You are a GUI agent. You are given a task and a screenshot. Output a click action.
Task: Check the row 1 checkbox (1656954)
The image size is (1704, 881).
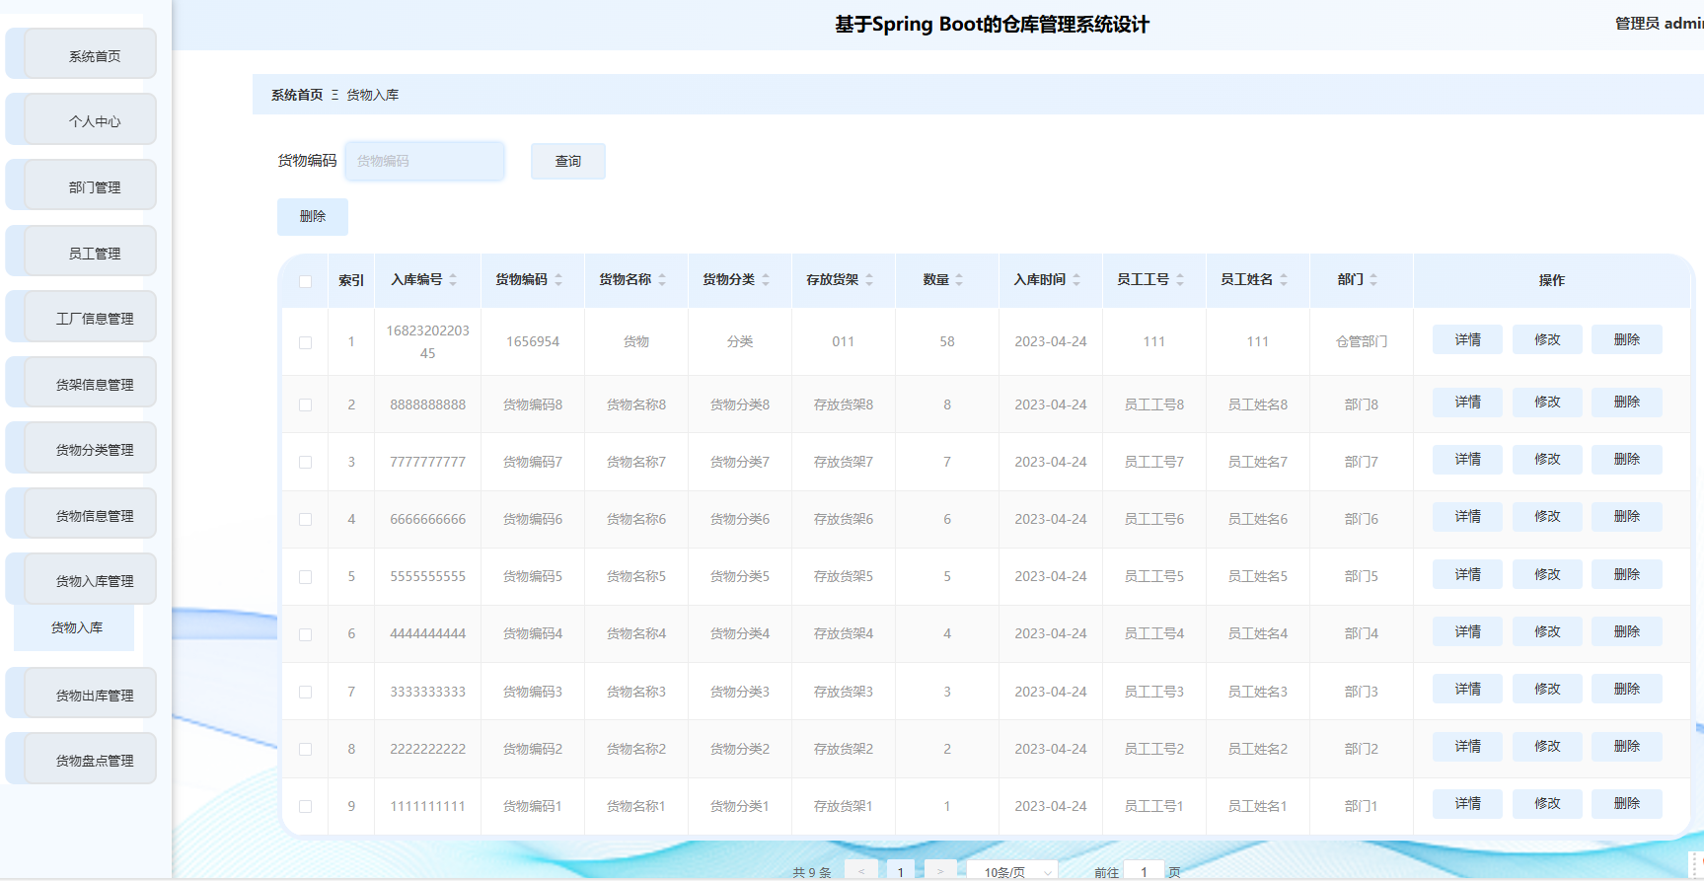click(x=306, y=342)
